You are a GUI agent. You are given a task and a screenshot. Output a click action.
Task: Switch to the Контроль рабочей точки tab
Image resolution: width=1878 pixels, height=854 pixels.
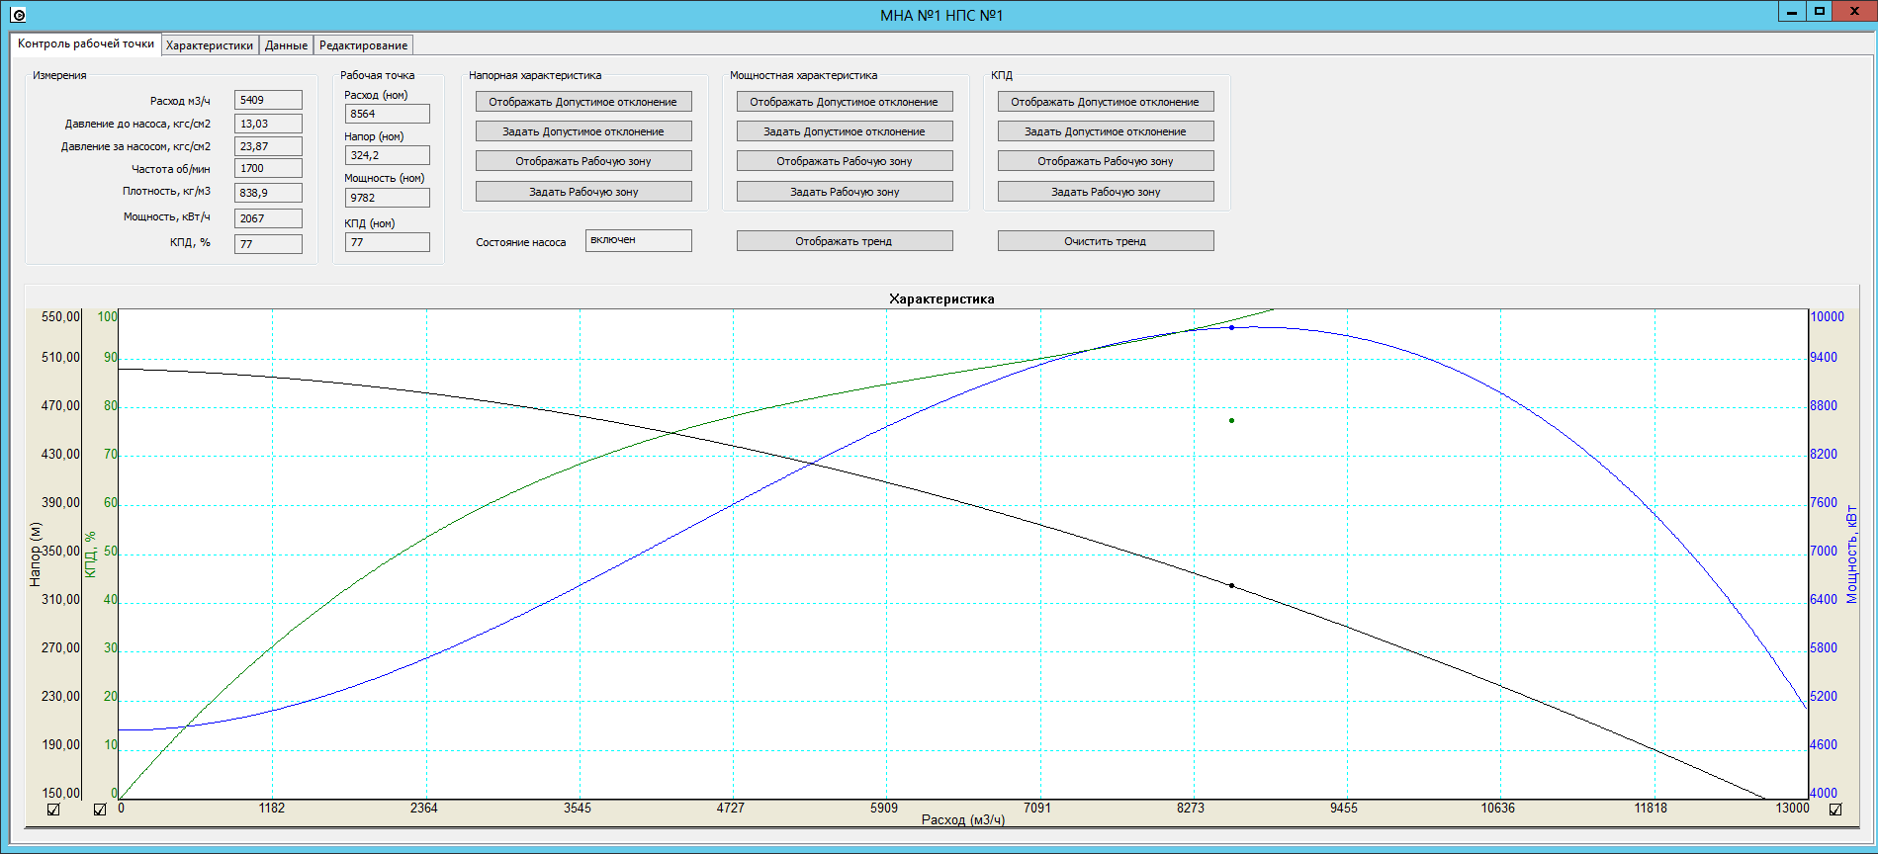pos(86,43)
